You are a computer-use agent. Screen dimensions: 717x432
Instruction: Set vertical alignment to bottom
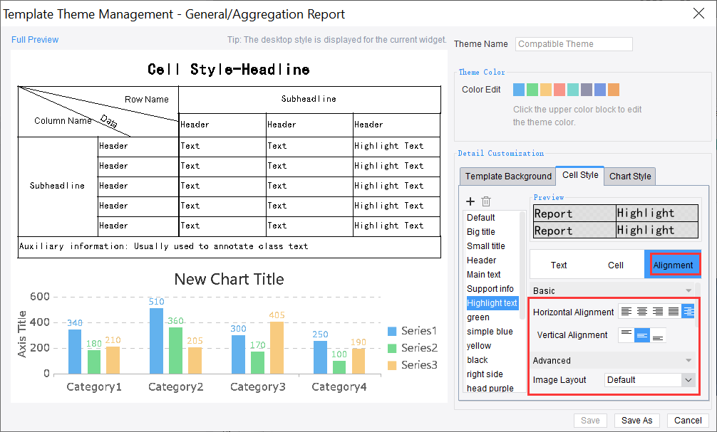(x=658, y=334)
